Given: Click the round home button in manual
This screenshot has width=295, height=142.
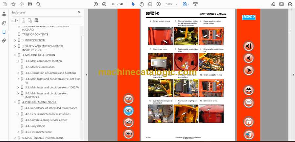Looking at the screenshot, I should pos(248,121).
